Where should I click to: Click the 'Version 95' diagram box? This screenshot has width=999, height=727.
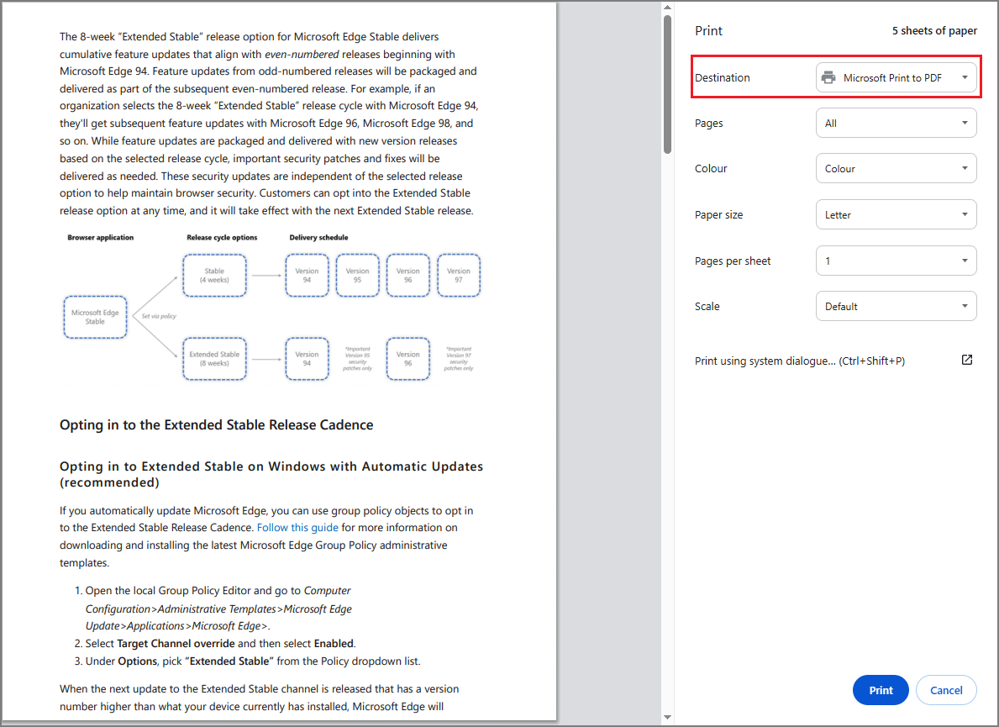click(357, 276)
